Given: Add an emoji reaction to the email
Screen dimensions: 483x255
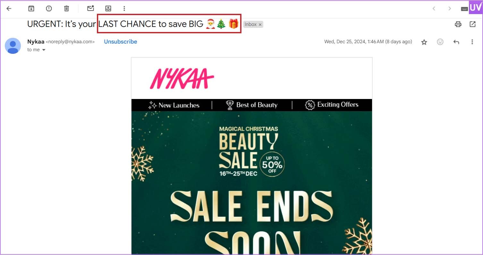Looking at the screenshot, I should tap(440, 42).
